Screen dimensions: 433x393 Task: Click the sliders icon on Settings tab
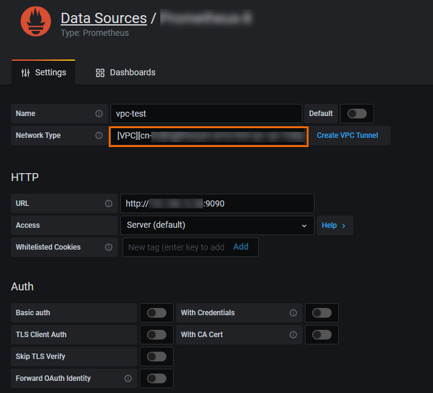pos(26,73)
